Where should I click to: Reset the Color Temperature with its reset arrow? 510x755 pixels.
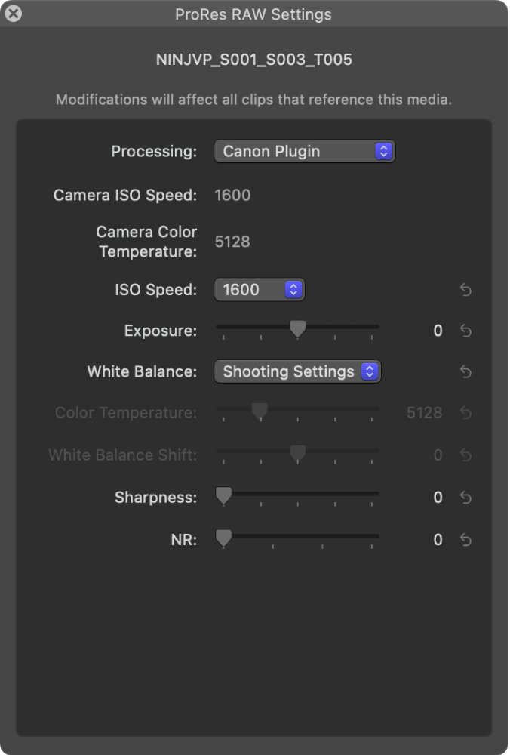(465, 413)
